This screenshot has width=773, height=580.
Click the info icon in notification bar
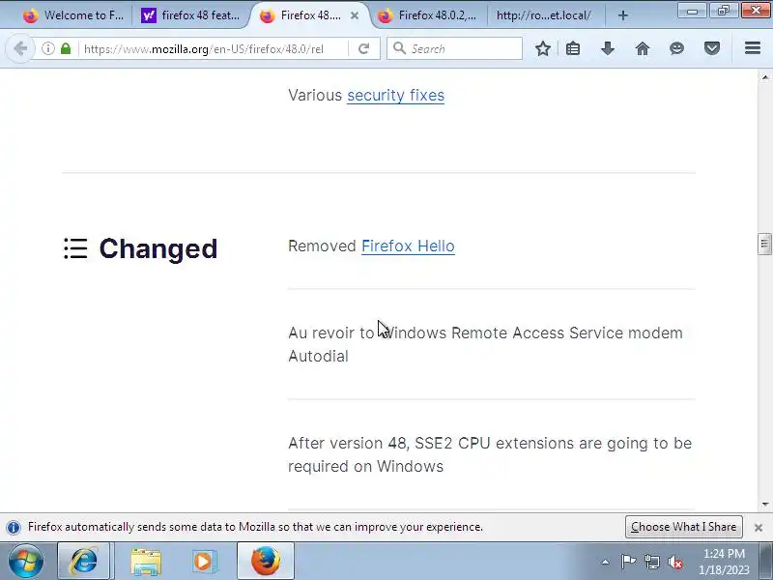[x=14, y=527]
